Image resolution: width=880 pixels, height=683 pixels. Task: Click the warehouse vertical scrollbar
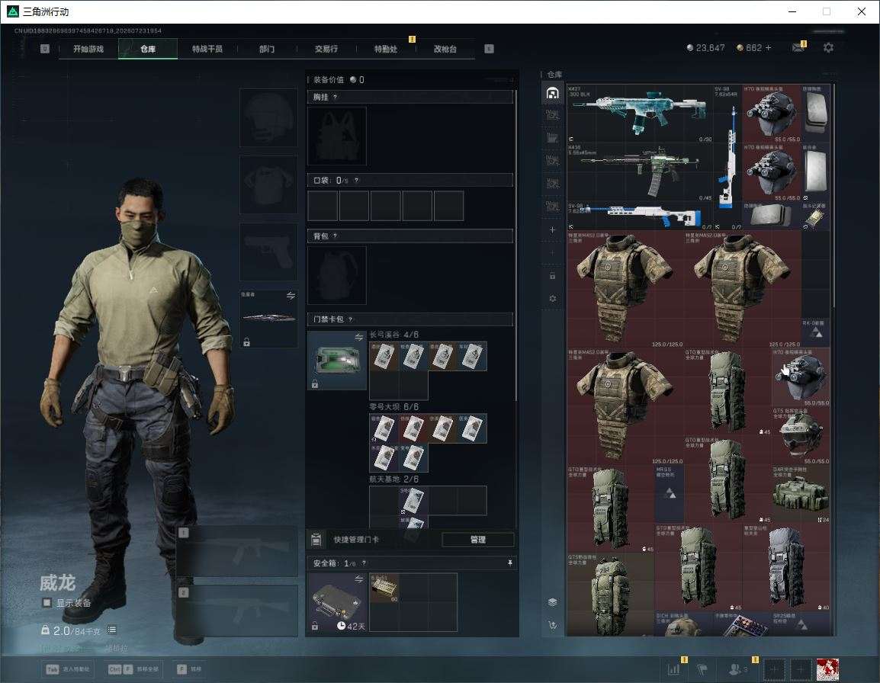[x=833, y=195]
